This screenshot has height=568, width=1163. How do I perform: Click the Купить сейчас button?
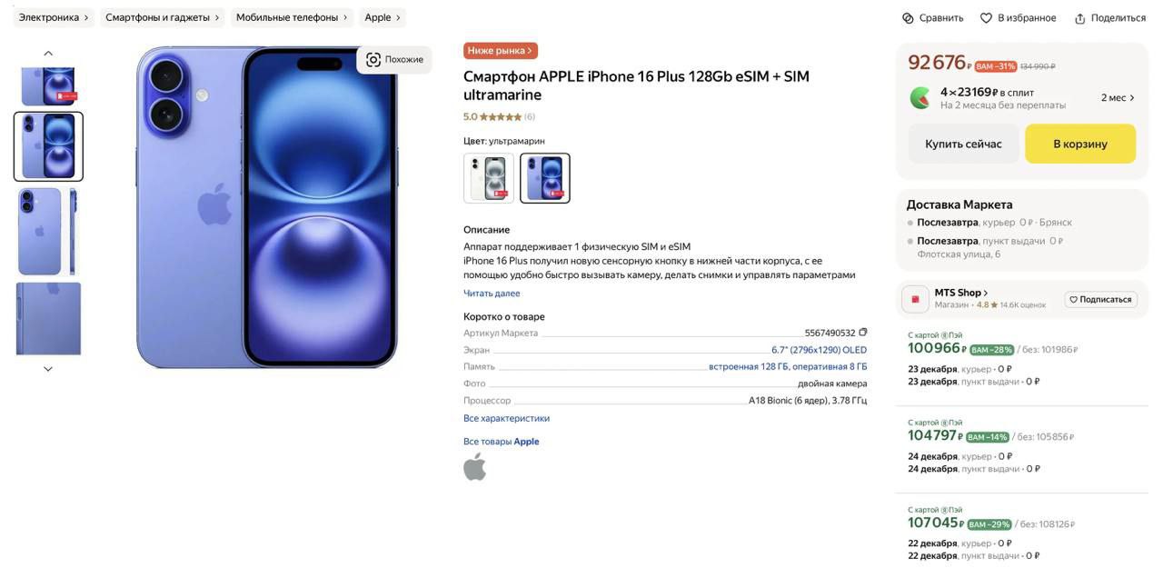coord(963,144)
